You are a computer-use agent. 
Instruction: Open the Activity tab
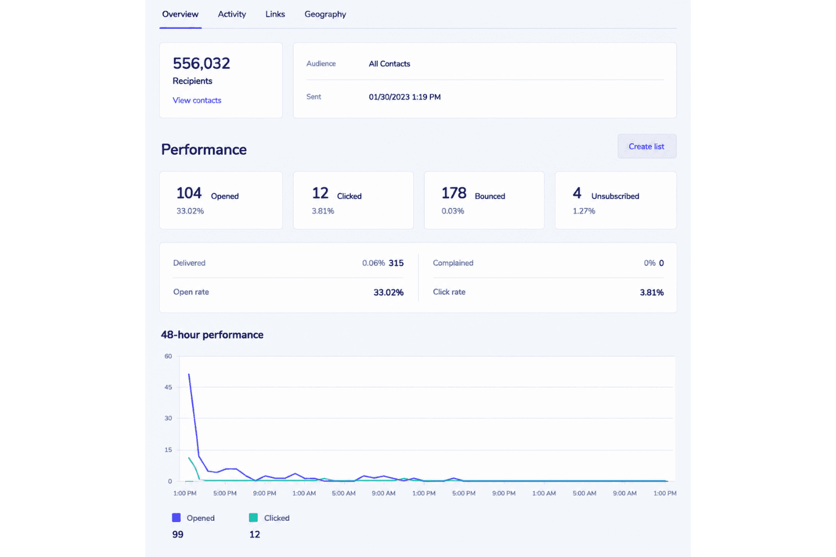(232, 14)
